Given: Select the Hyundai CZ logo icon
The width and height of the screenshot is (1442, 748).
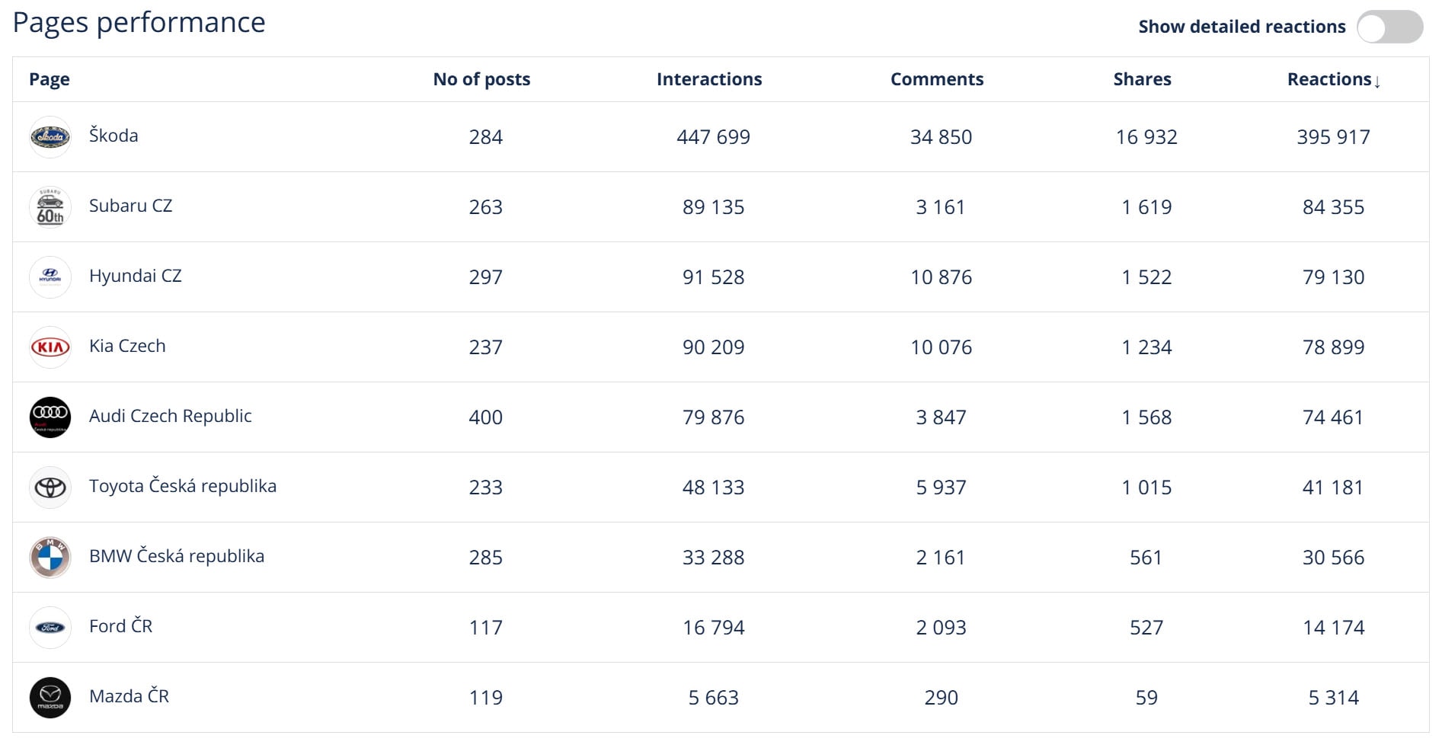Looking at the screenshot, I should click(50, 277).
